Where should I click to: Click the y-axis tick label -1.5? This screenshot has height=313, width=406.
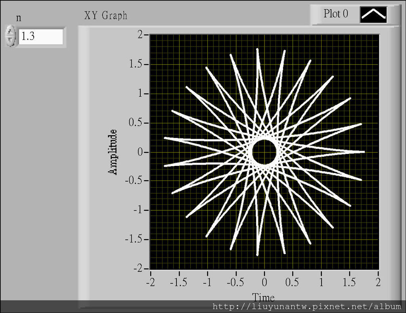pos(134,239)
